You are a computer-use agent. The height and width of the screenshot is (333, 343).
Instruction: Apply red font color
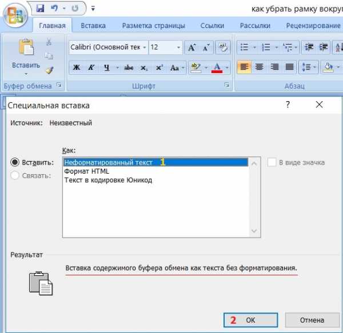(217, 67)
